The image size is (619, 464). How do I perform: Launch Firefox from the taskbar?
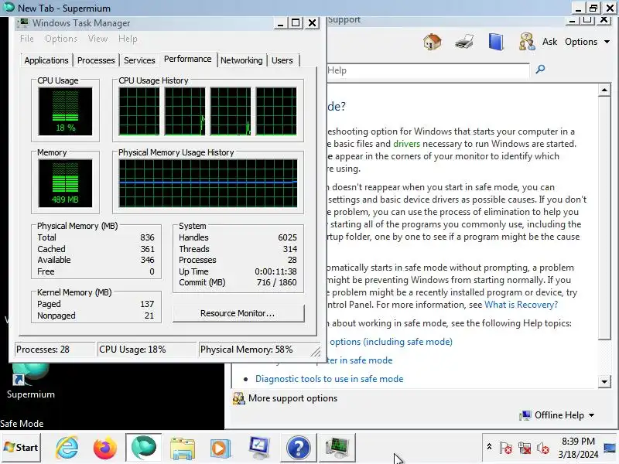pyautogui.click(x=105, y=448)
